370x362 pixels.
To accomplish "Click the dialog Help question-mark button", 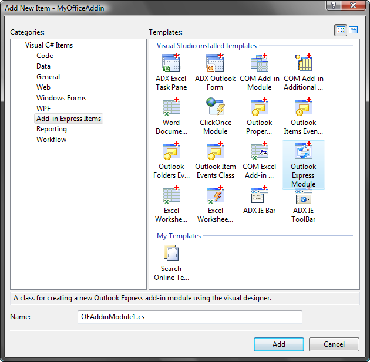I will coord(334,5).
